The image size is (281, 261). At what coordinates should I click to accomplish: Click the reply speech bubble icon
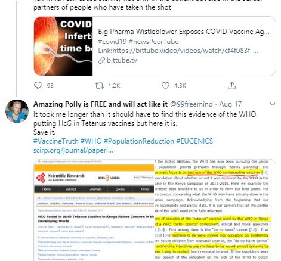tap(38, 86)
